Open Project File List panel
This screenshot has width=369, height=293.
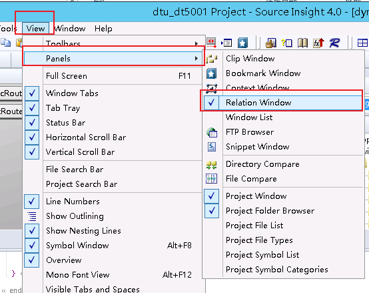pyautogui.click(x=284, y=226)
